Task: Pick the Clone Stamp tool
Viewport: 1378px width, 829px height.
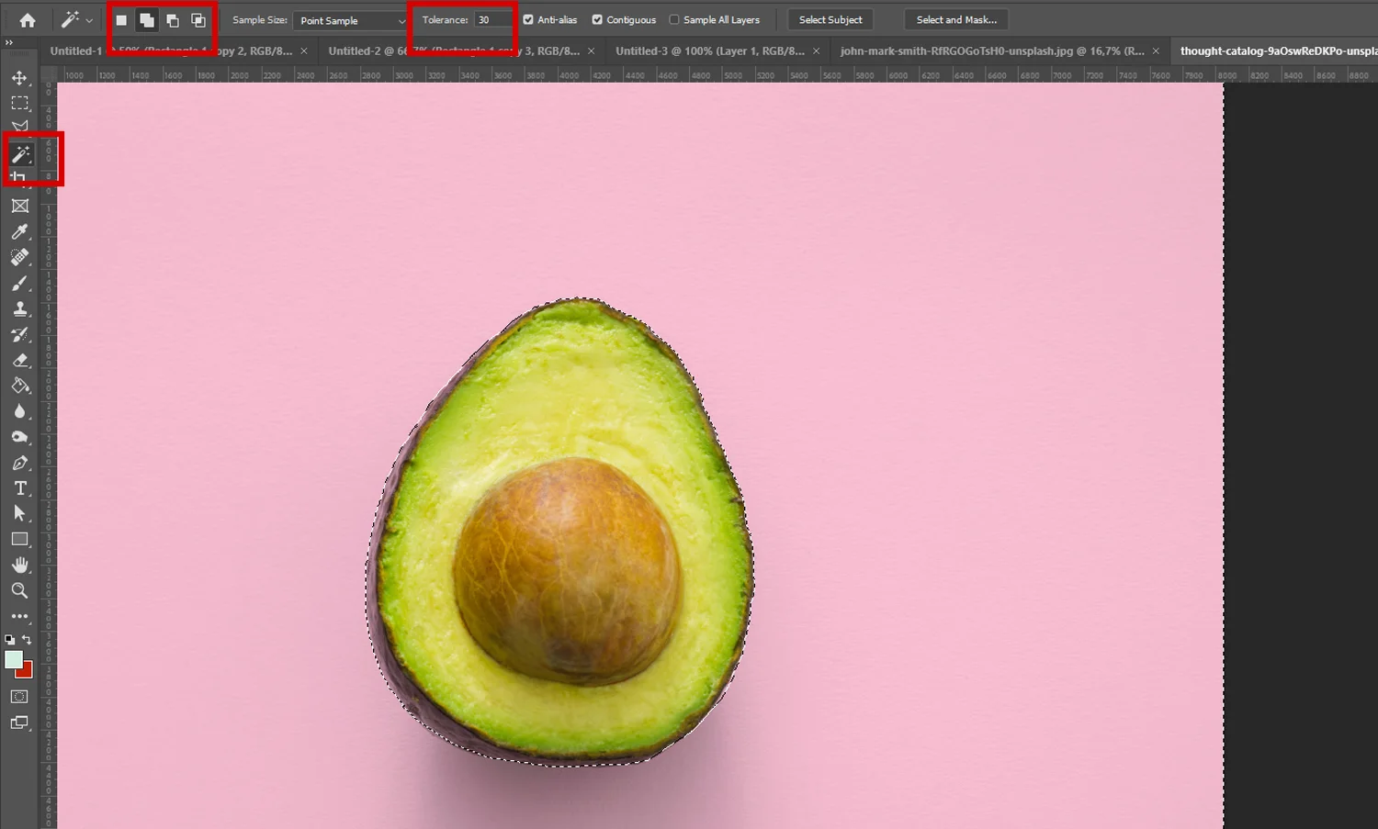Action: click(x=19, y=309)
